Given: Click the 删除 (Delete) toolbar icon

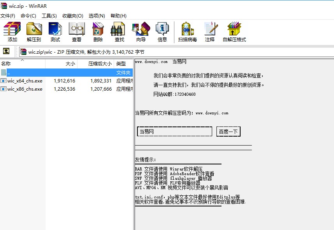Looking at the screenshot, I should pos(98,31).
